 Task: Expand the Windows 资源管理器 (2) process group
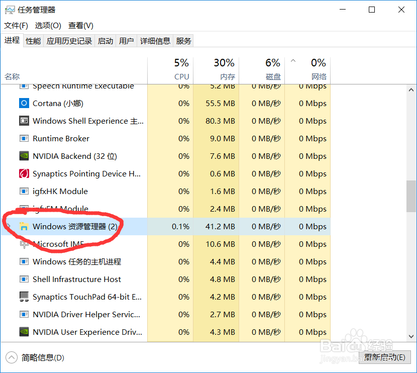coord(9,226)
